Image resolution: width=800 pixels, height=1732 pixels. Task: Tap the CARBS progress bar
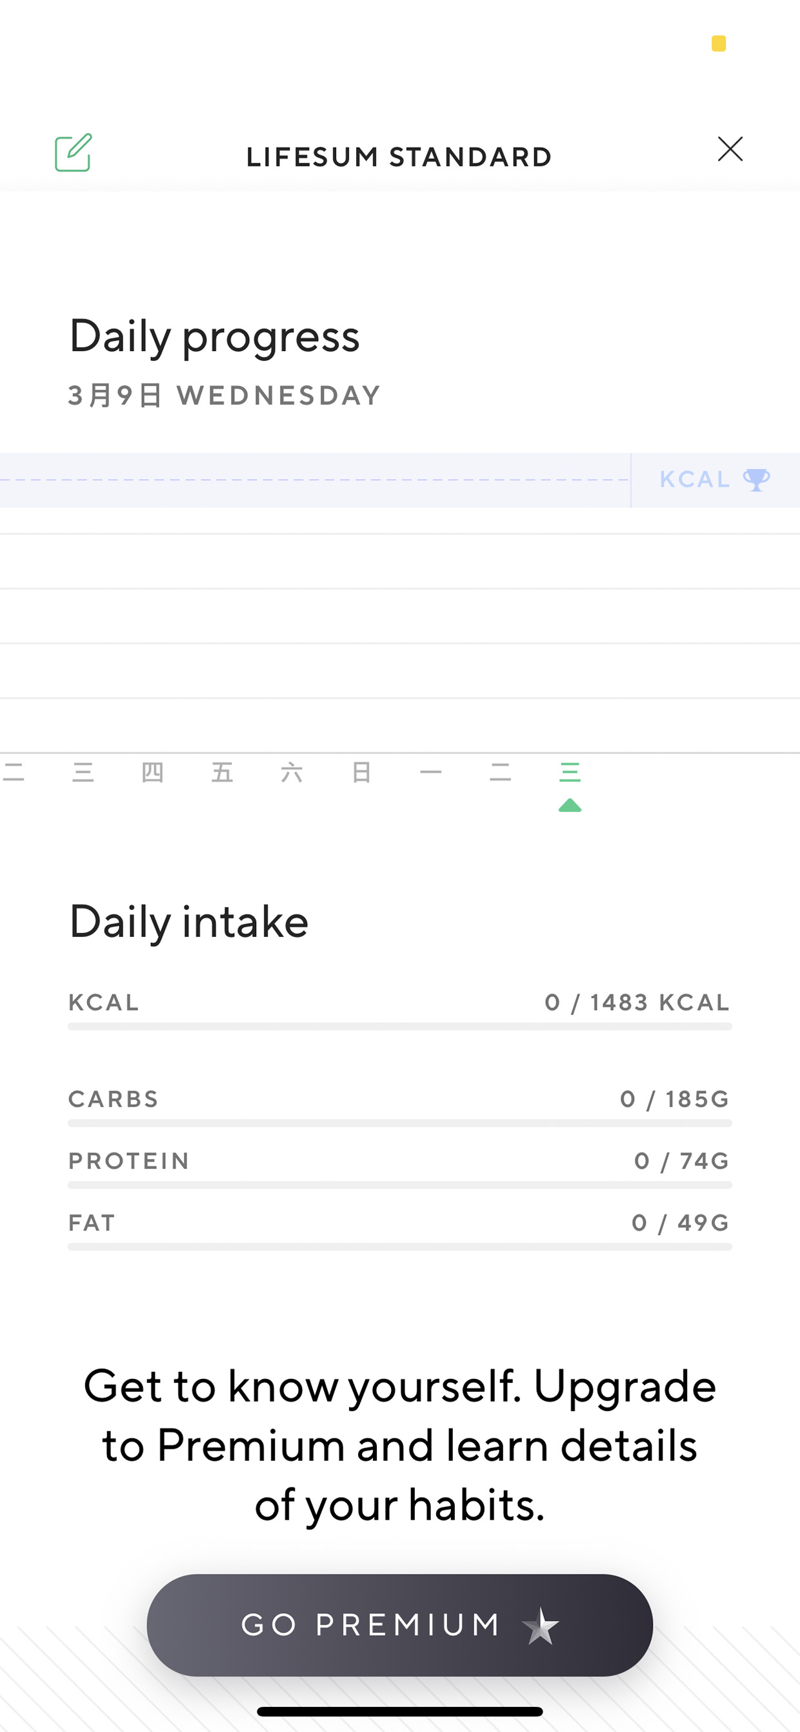400,1123
